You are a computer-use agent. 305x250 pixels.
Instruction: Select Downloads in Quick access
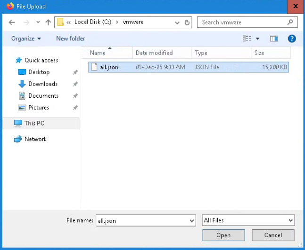[42, 84]
